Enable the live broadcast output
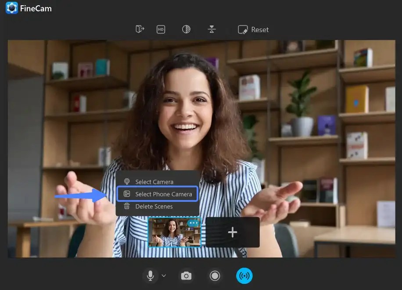 coord(244,276)
